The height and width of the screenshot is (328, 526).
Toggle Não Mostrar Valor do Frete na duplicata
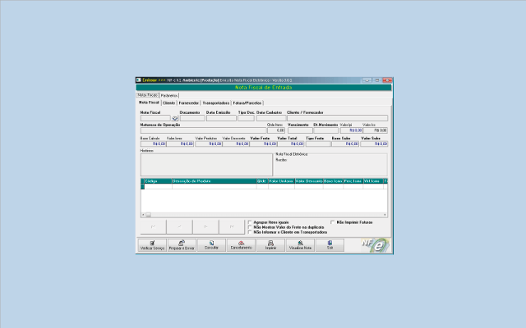point(250,227)
